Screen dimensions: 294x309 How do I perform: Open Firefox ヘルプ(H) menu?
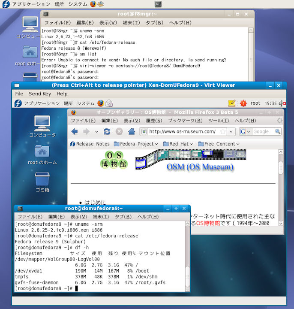point(246,121)
